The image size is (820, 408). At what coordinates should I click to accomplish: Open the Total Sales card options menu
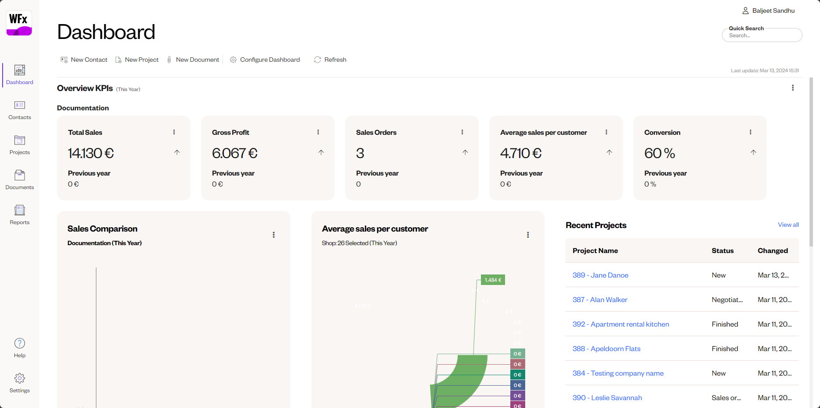pos(174,132)
